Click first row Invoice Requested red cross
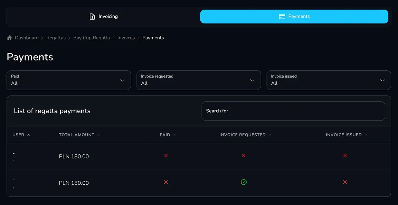Screen dimensions: 398x205 point(244,156)
